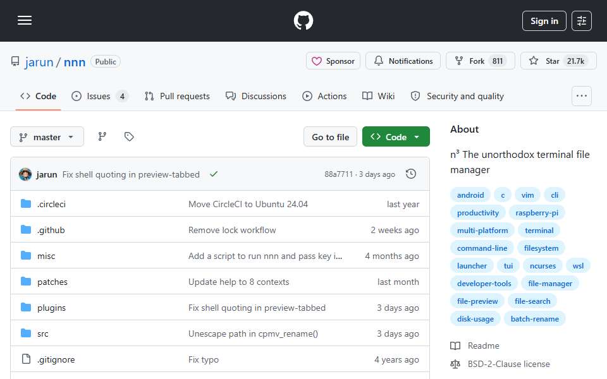Select the batch-rename topic tag
This screenshot has width=607, height=379.
(x=535, y=319)
